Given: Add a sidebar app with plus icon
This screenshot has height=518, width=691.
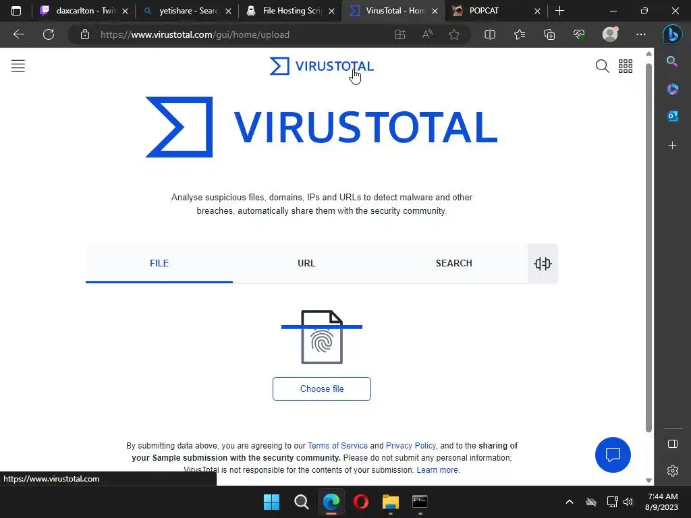Looking at the screenshot, I should [x=672, y=146].
